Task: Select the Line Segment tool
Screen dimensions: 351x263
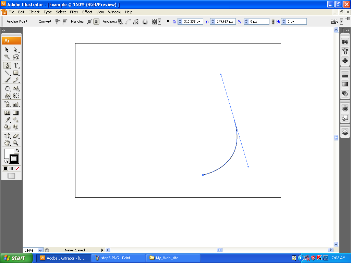Action: 7,73
